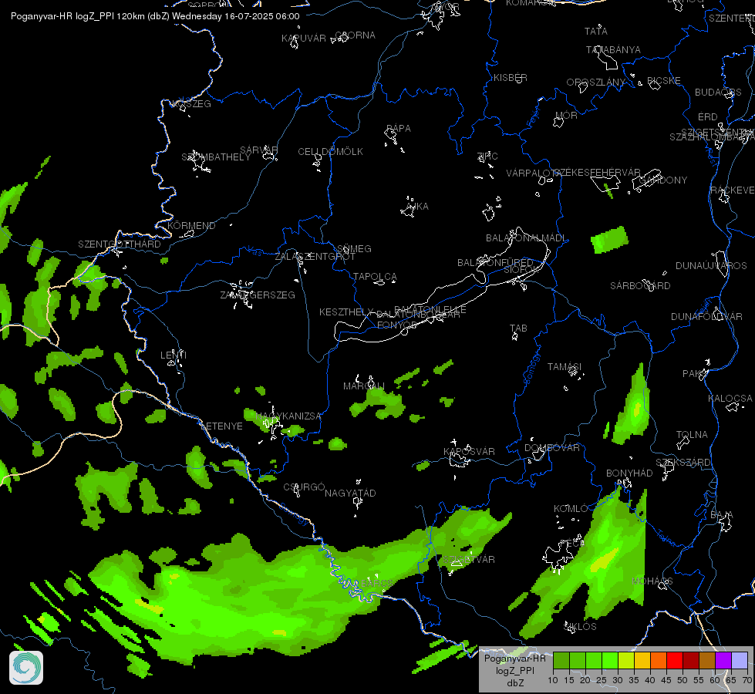Screen dimensions: 755x694
Task: Click the KAPOSVÁR city label
Action: pos(469,451)
